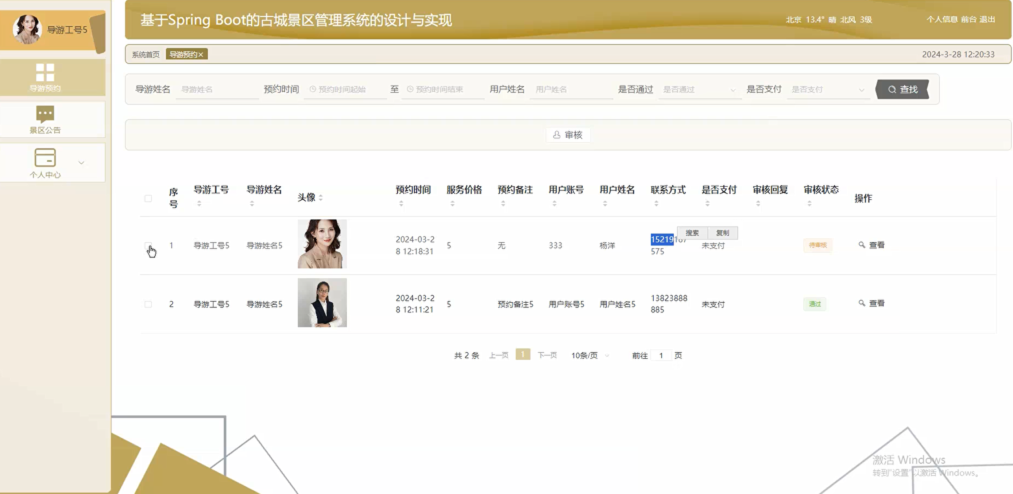Sort by the 头像 column arrows
Screen dimensions: 1013x494
(321, 197)
